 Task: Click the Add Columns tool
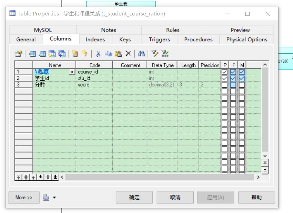coord(52,54)
